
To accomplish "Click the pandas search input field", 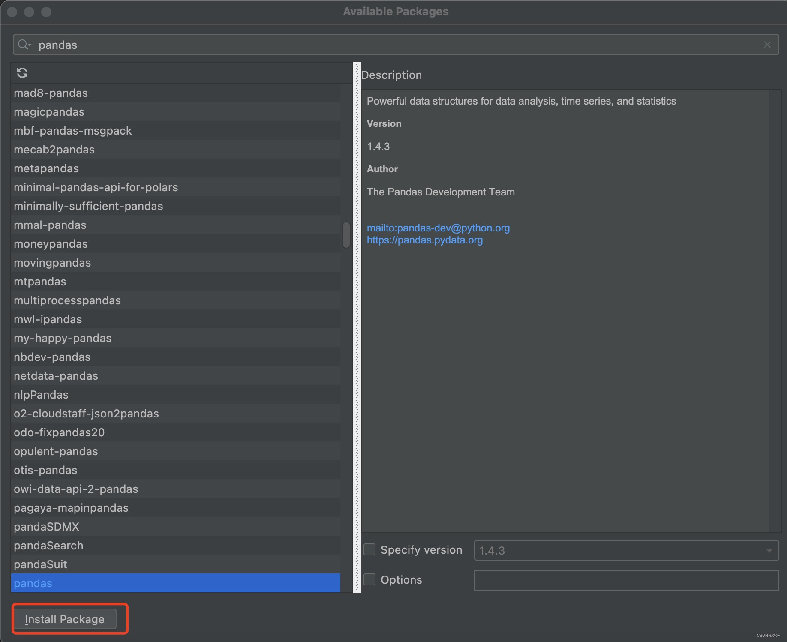I will coord(396,45).
